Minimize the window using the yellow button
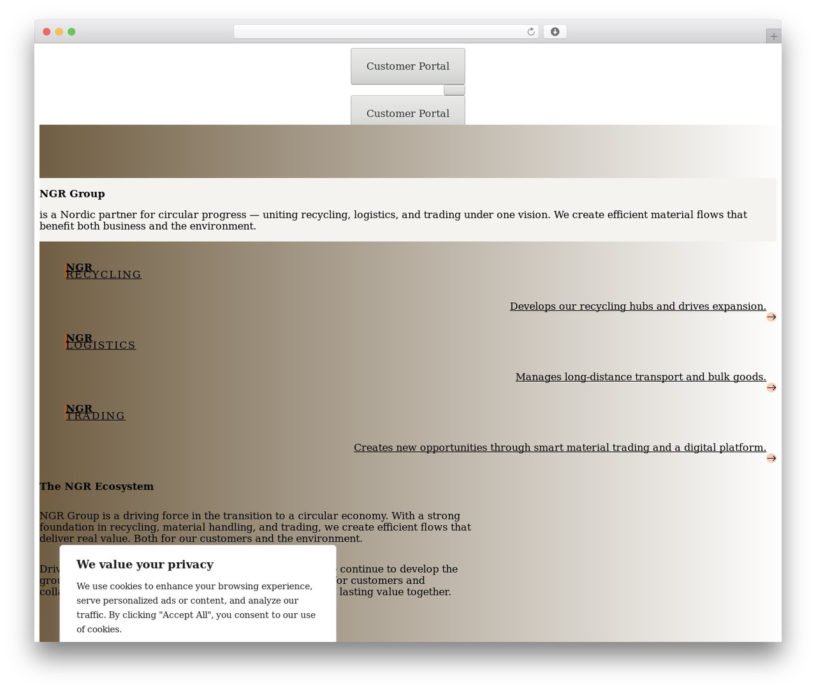The width and height of the screenshot is (816, 691). [59, 32]
